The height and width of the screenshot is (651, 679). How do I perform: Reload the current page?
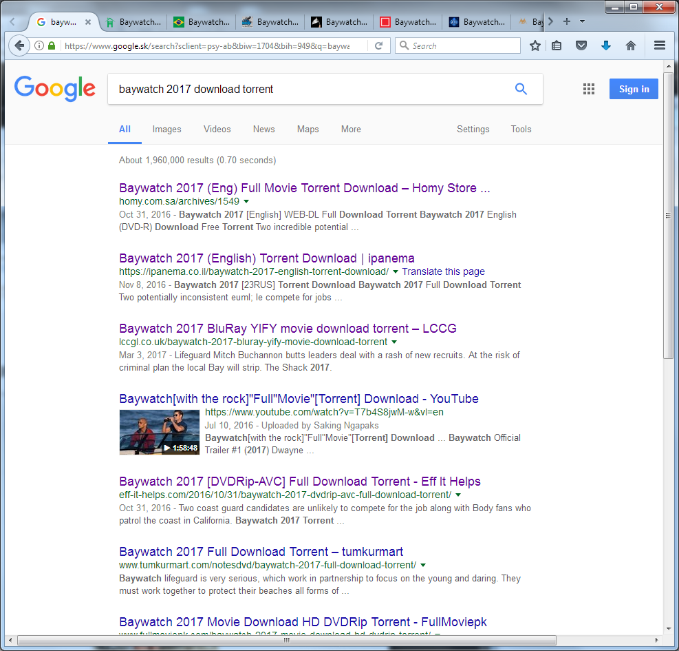(378, 45)
